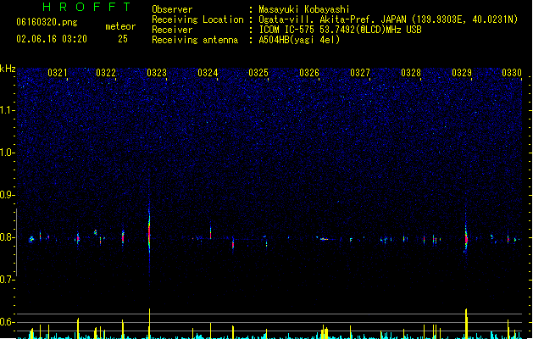Click the kHz axis unit label
The width and height of the screenshot is (533, 339).
click(8, 69)
